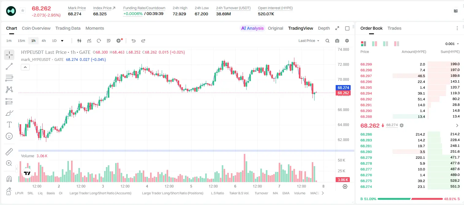Click the chart screenshot camera icon
The height and width of the screenshot is (205, 464).
[337, 41]
